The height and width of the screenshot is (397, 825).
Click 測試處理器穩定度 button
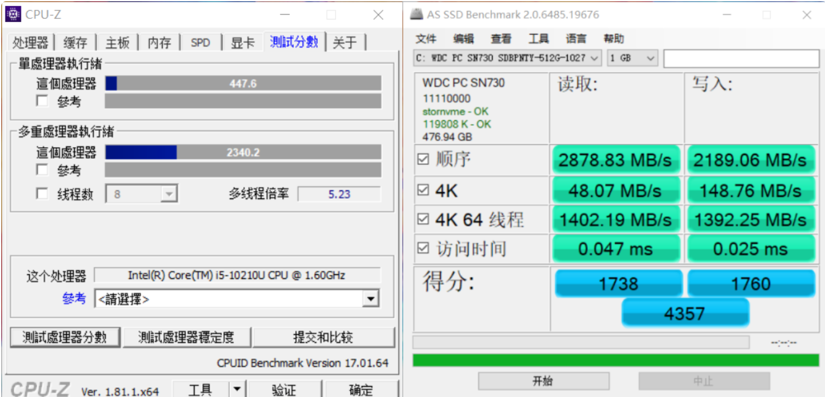[186, 337]
